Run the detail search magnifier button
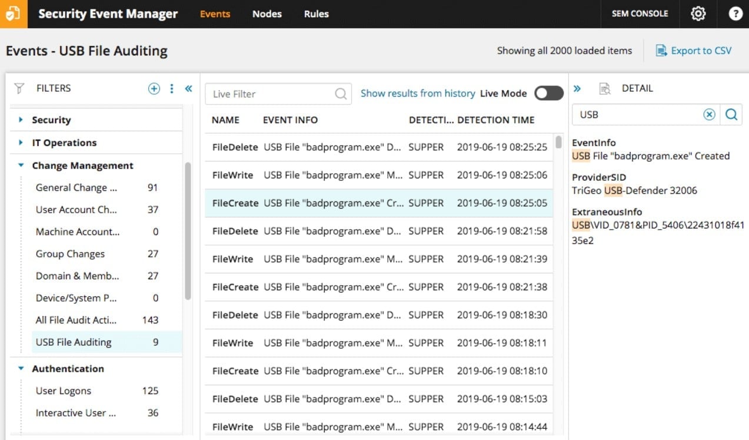Viewport: 749px width, 440px height. click(731, 115)
